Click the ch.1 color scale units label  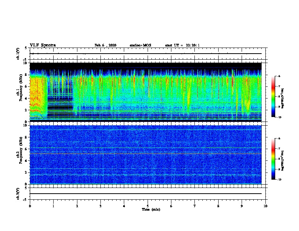(x=282, y=99)
